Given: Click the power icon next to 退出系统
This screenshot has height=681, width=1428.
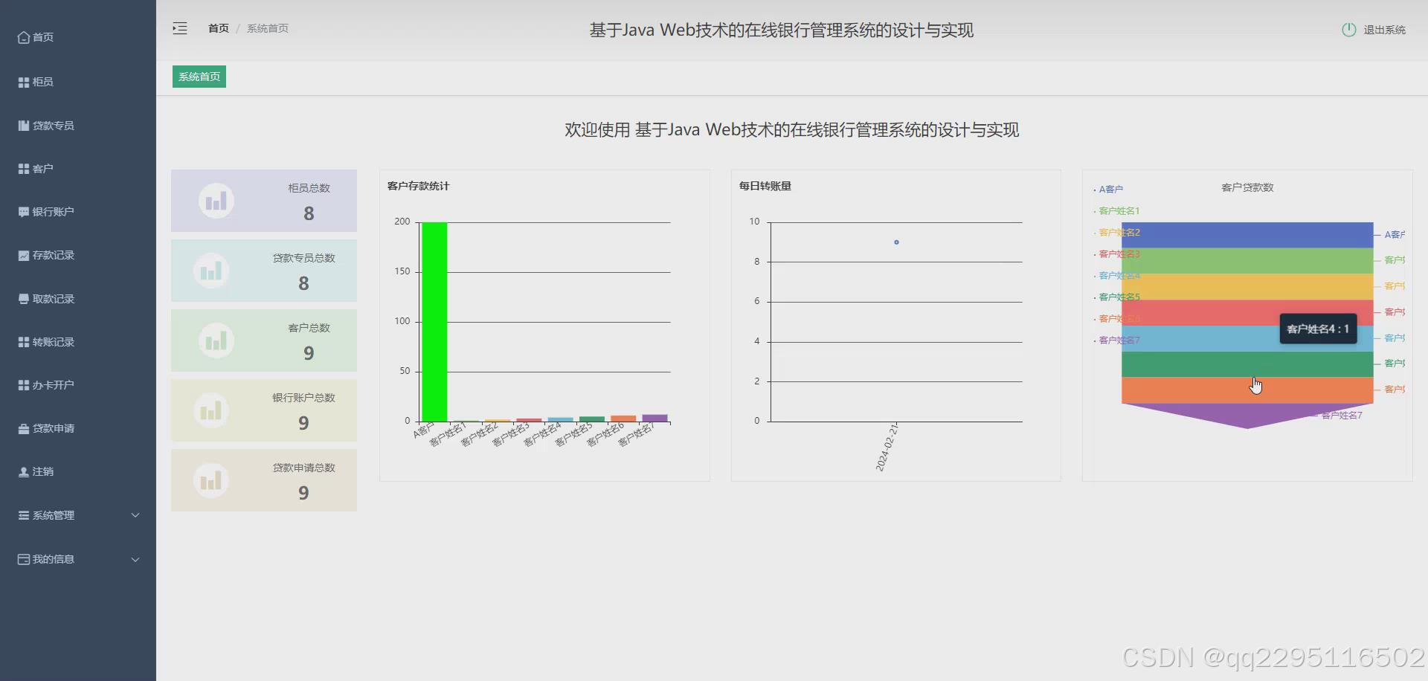Looking at the screenshot, I should pyautogui.click(x=1350, y=30).
